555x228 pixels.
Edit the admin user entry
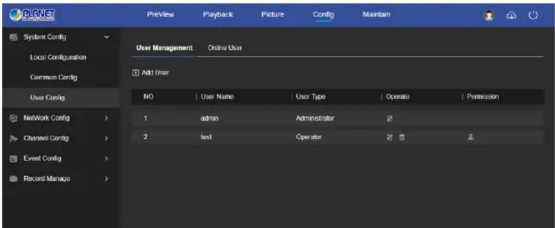(x=389, y=119)
